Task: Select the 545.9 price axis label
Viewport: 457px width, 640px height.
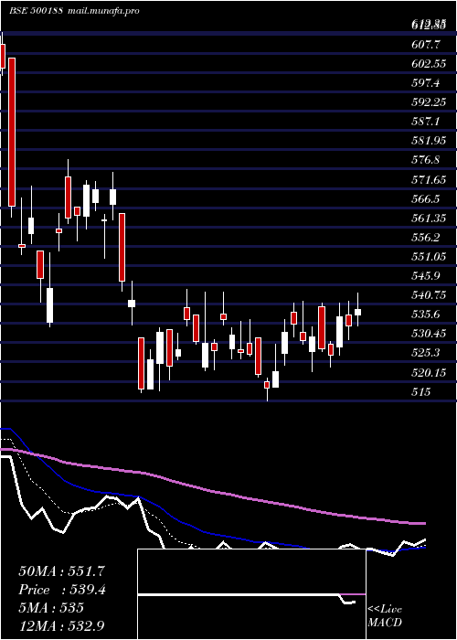Action: (427, 275)
